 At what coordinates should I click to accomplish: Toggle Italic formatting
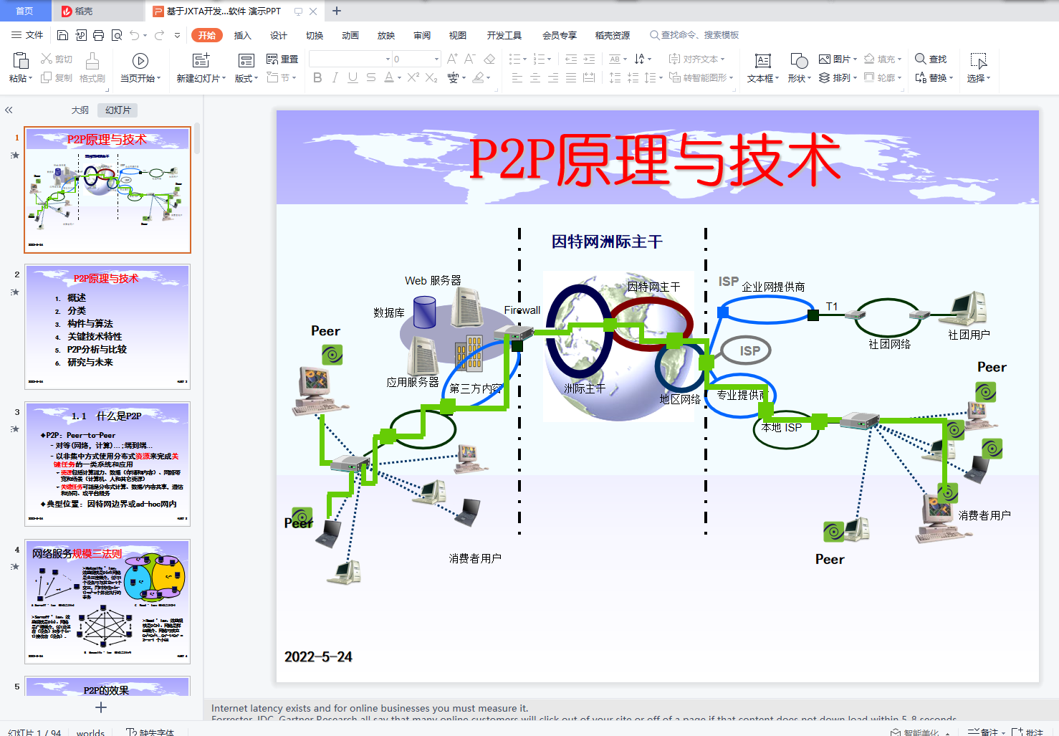pyautogui.click(x=335, y=77)
